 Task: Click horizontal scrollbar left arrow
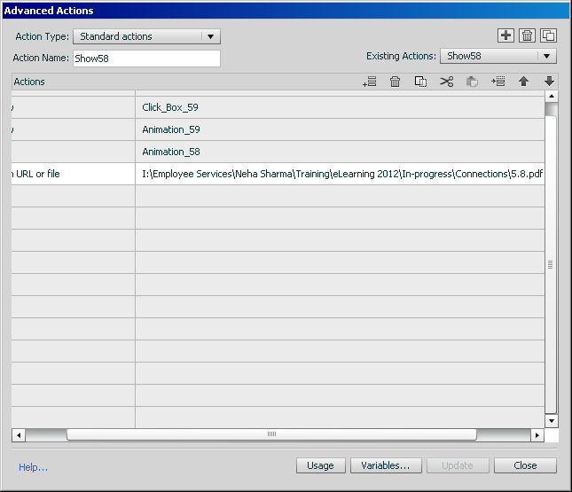pos(19,434)
